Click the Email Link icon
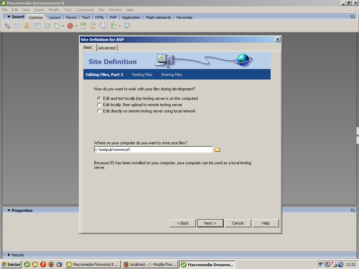Viewport: 359px width, 269px height. tap(17, 26)
